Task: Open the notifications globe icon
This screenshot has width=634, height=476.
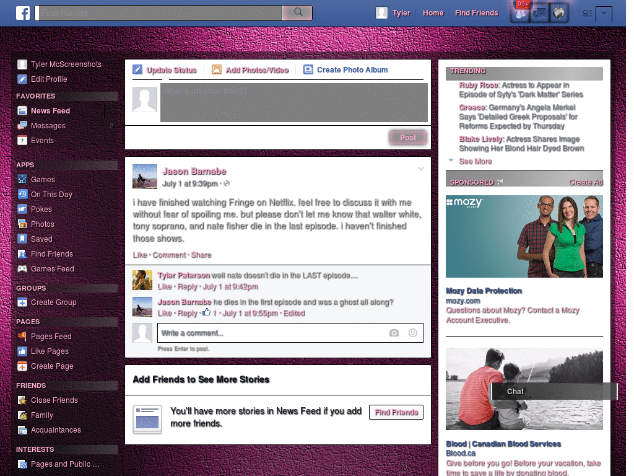Action: pyautogui.click(x=559, y=13)
